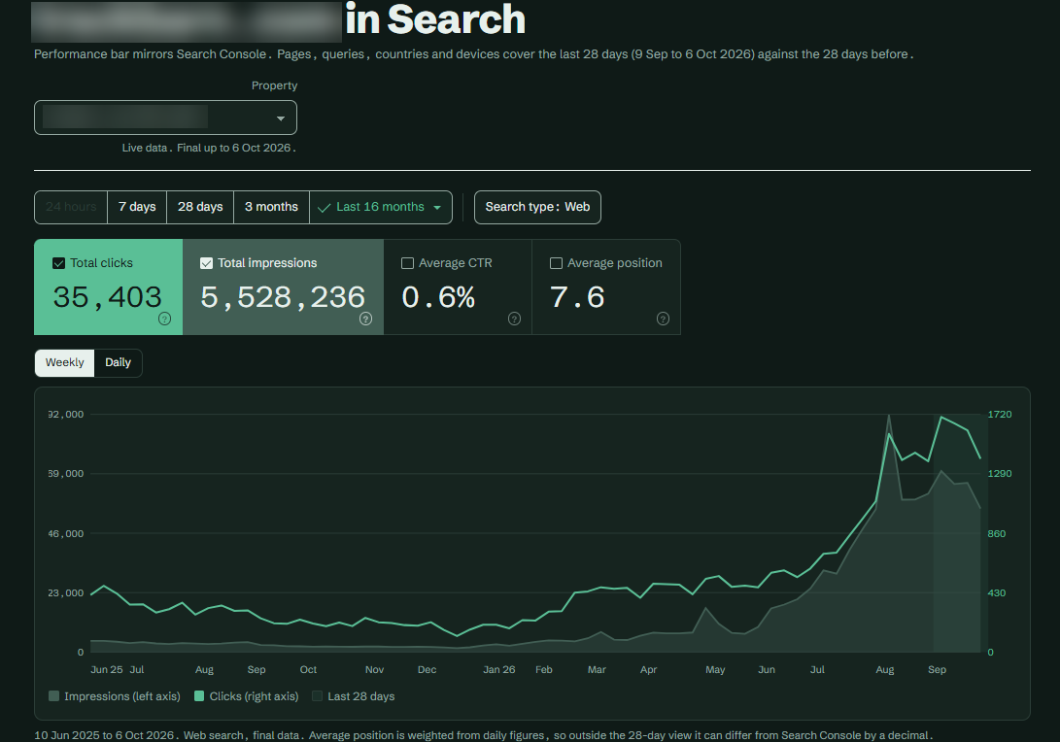Switch chart to Daily view
Image resolution: width=1060 pixels, height=742 pixels.
pos(118,363)
